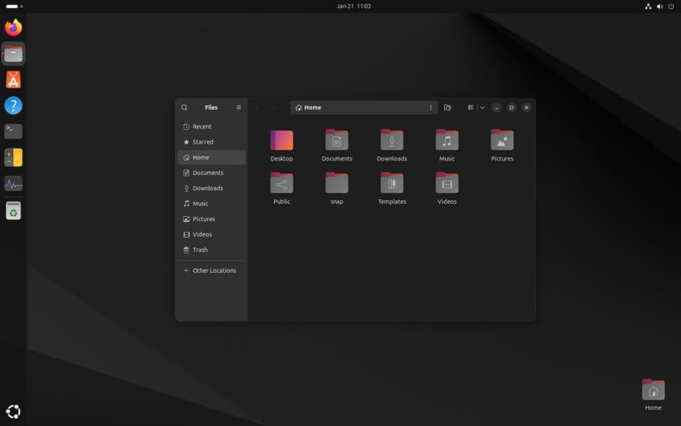This screenshot has height=426, width=681.
Task: Open the path bar three-dot menu
Action: [x=430, y=107]
